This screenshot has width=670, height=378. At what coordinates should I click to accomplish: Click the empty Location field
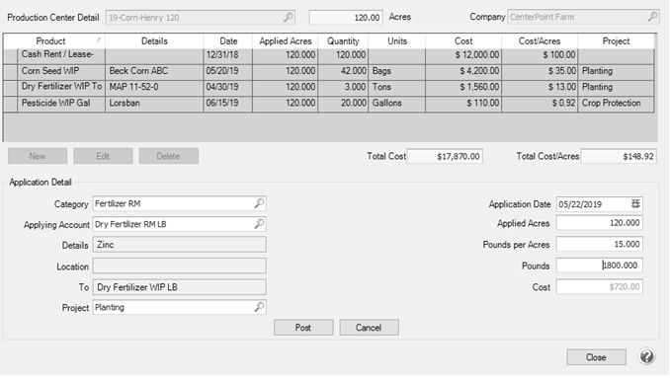tap(180, 265)
